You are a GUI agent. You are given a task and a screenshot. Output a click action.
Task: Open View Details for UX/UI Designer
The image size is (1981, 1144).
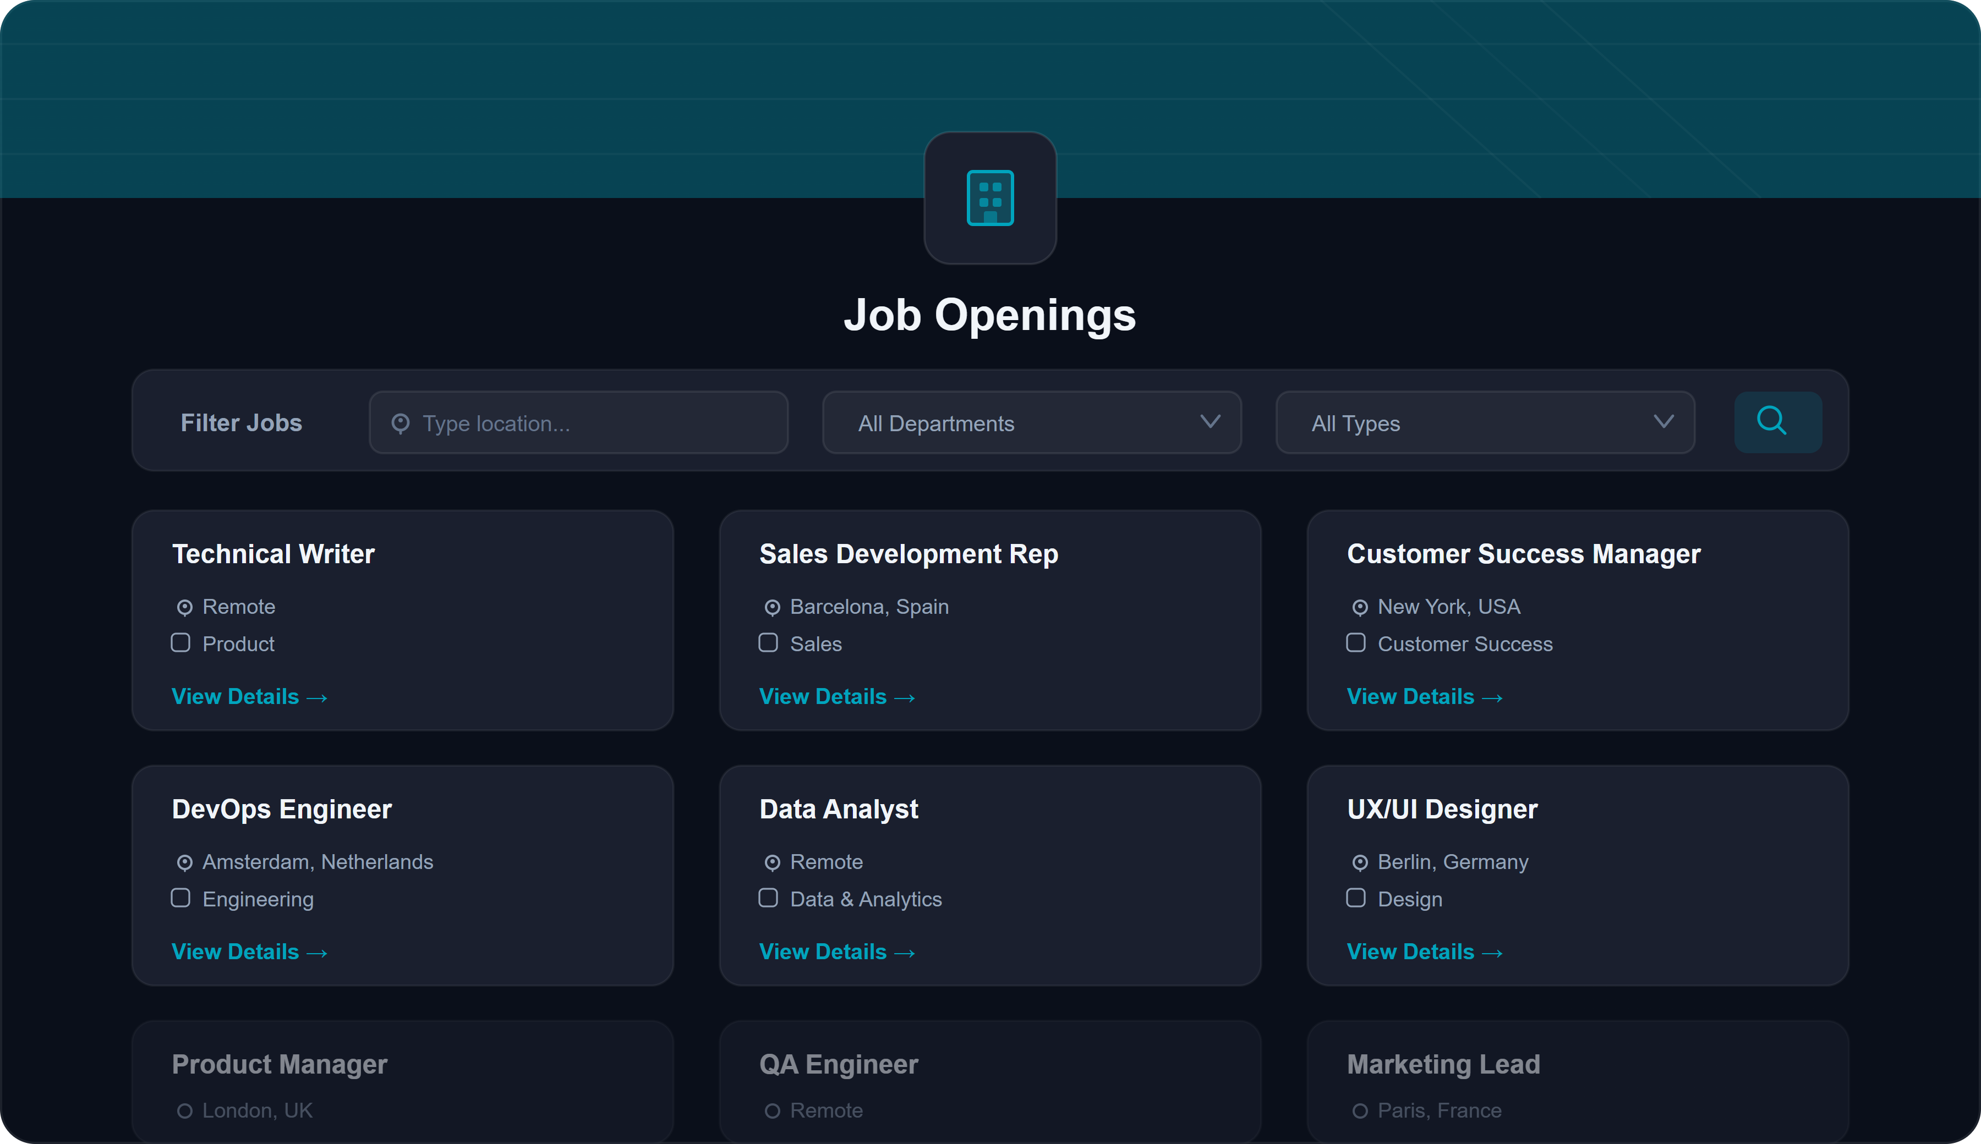click(1425, 952)
